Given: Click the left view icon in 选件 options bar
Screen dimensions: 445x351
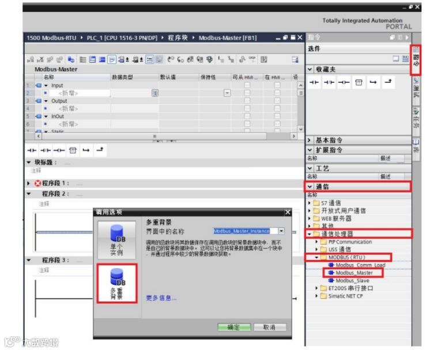Looking at the screenshot, I should [x=395, y=59].
